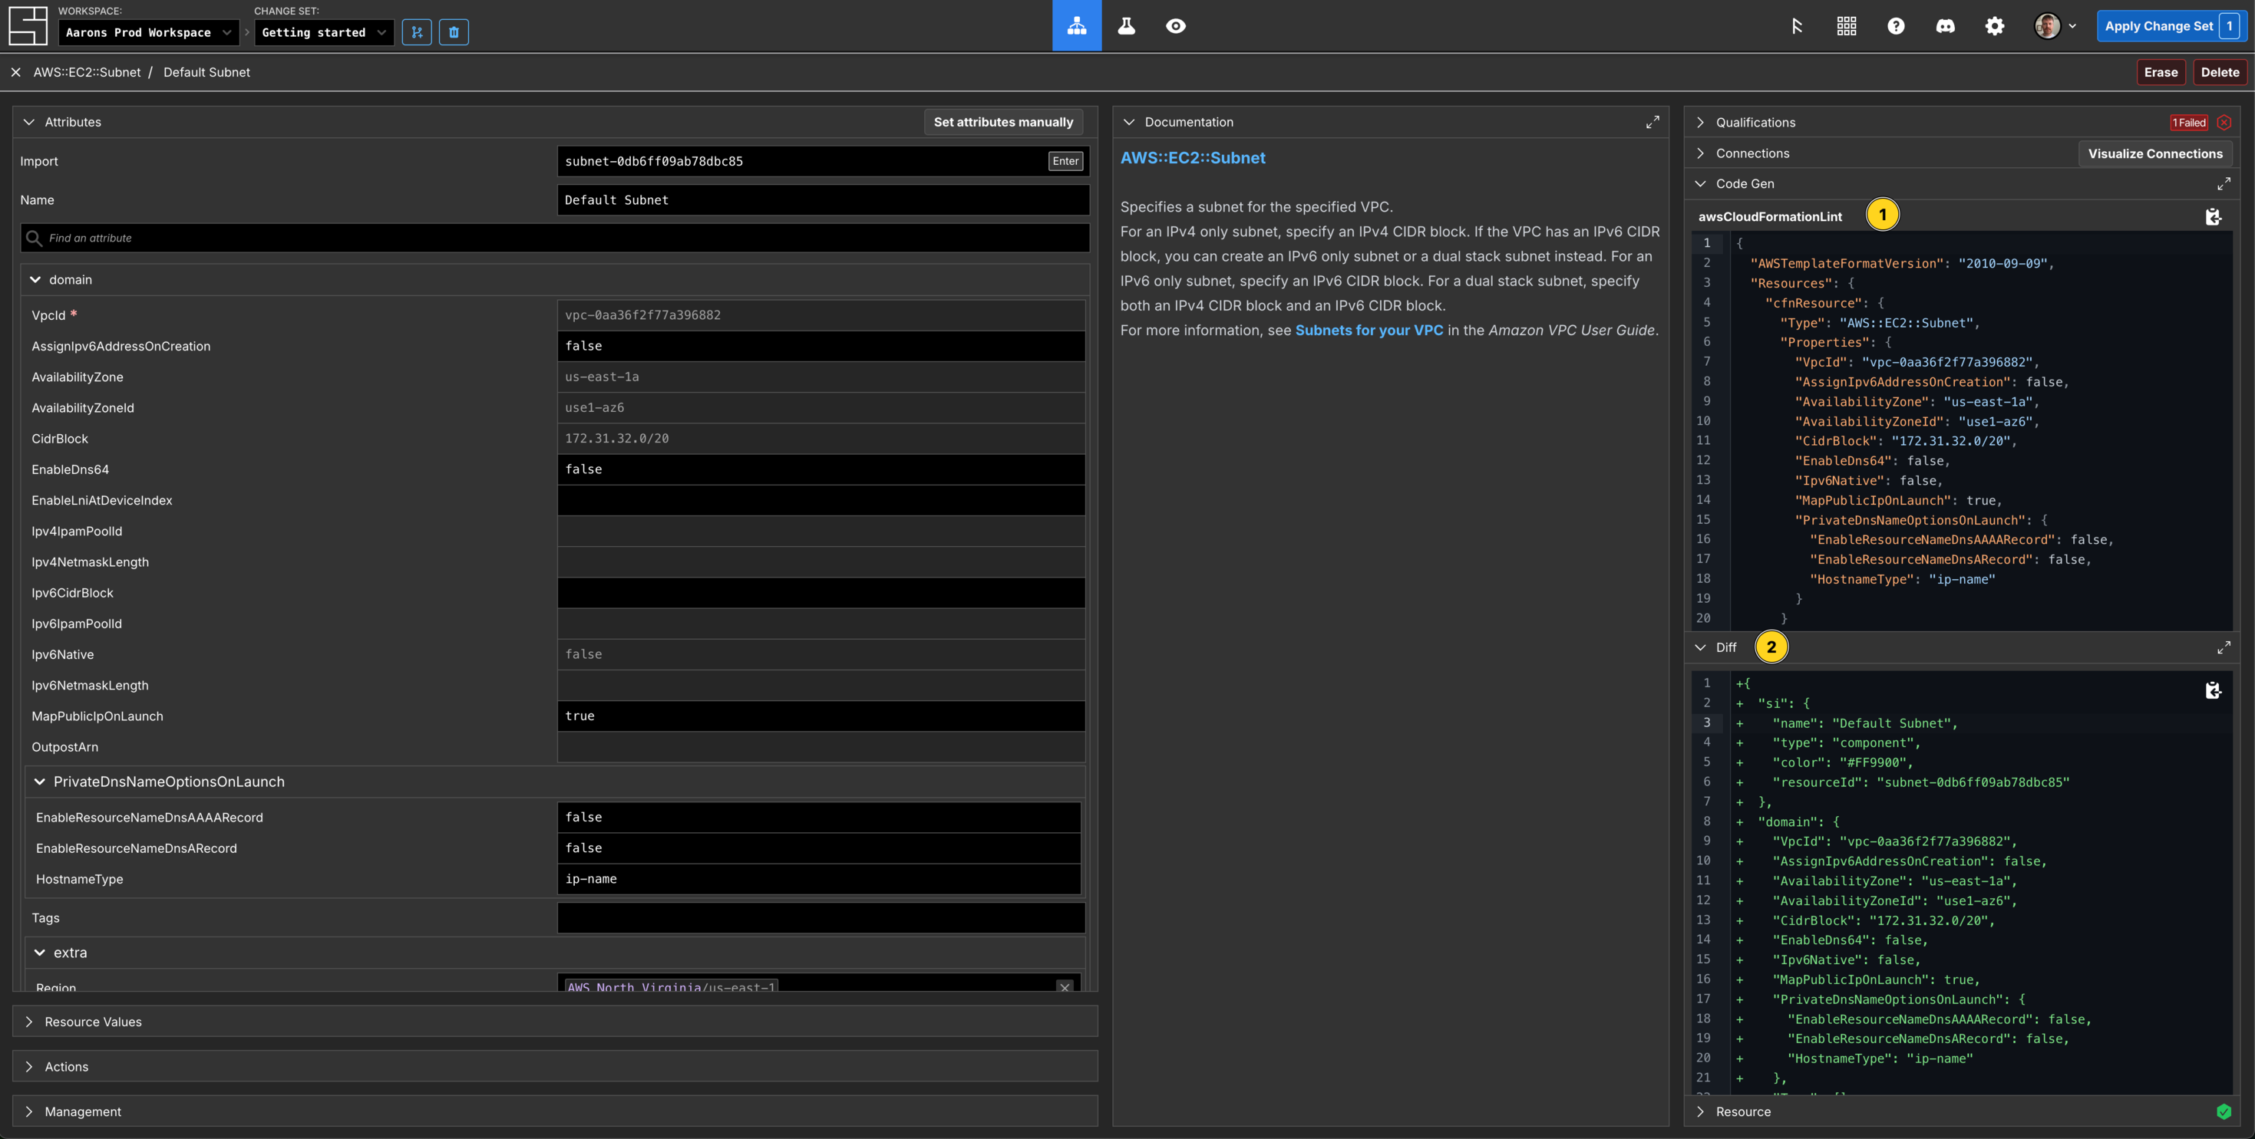This screenshot has width=2255, height=1139.
Task: Copy the Diff code to clipboard
Action: [2213, 691]
